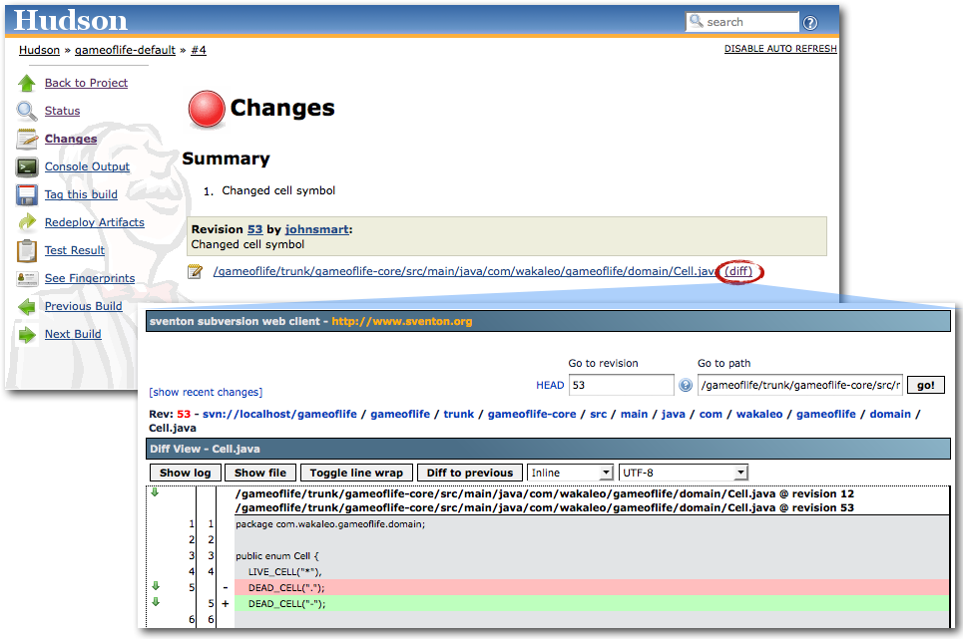Click the Go to revision field
This screenshot has height=639, width=963.
tap(622, 385)
